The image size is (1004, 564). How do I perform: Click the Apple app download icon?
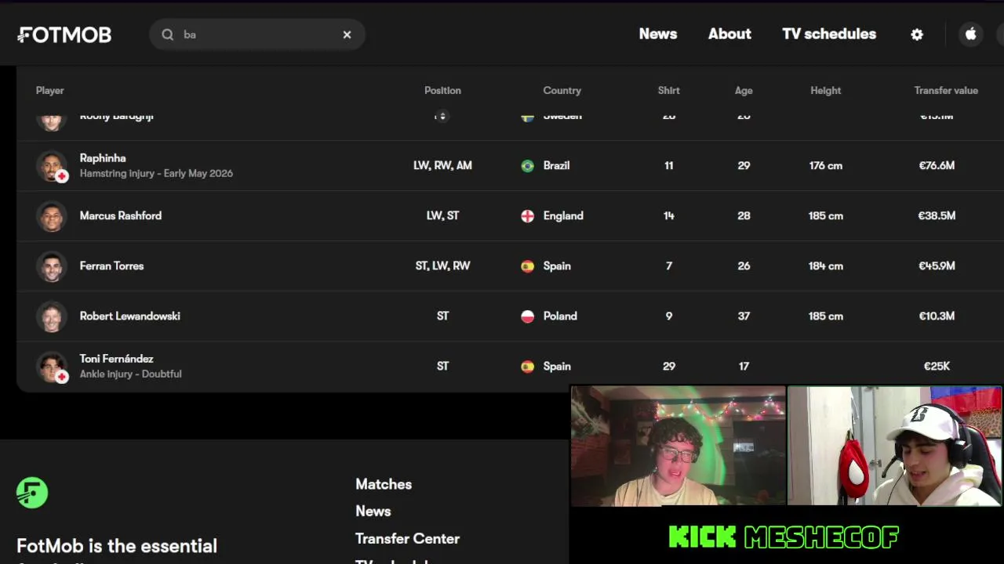[x=971, y=34]
